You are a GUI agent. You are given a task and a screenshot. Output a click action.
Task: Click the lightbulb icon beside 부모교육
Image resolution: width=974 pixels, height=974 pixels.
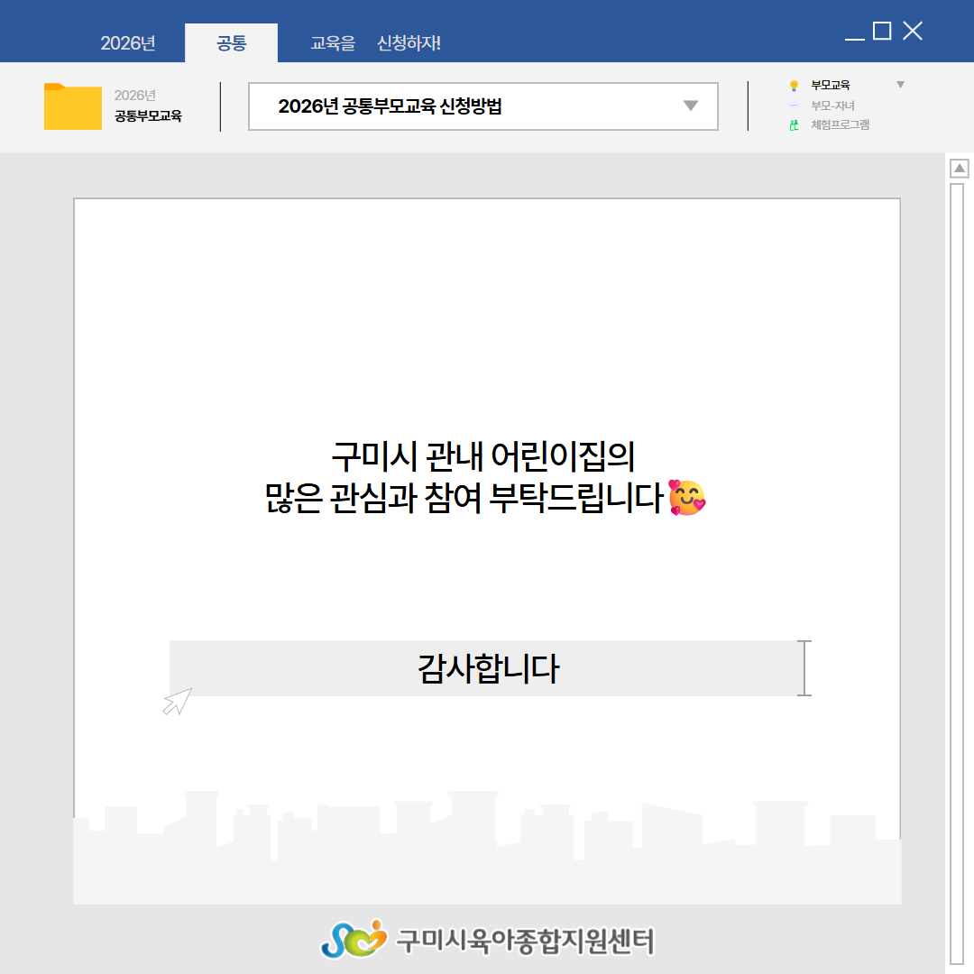pyautogui.click(x=794, y=86)
